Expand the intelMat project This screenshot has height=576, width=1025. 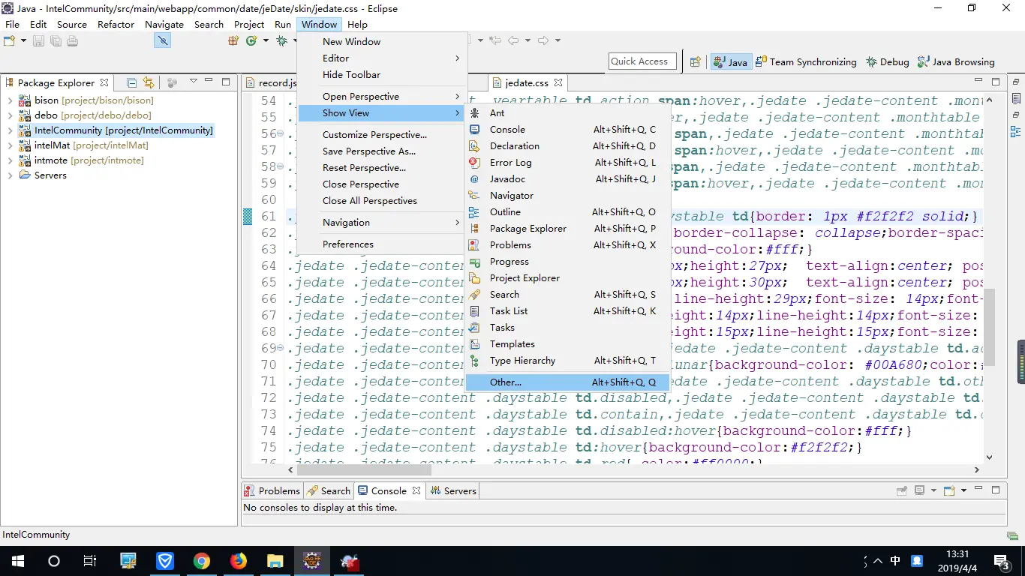click(10, 145)
